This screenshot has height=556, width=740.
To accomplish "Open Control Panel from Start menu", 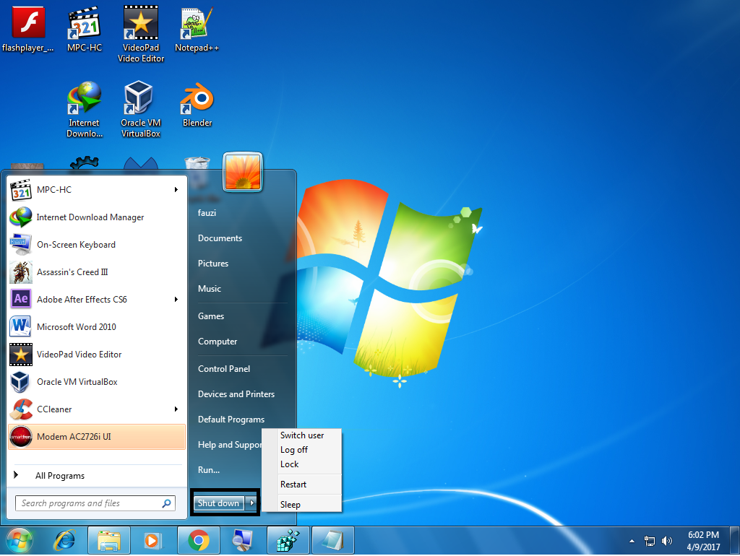I will pyautogui.click(x=224, y=369).
